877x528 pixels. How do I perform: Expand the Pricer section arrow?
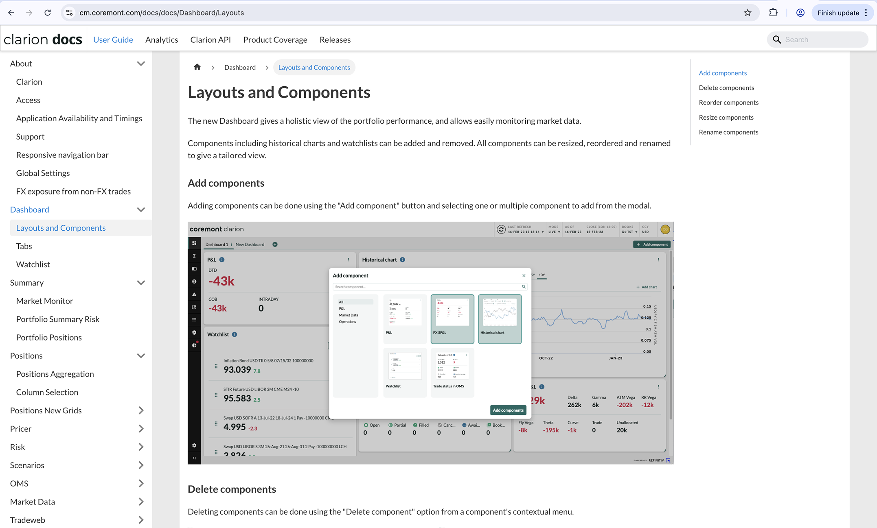141,429
